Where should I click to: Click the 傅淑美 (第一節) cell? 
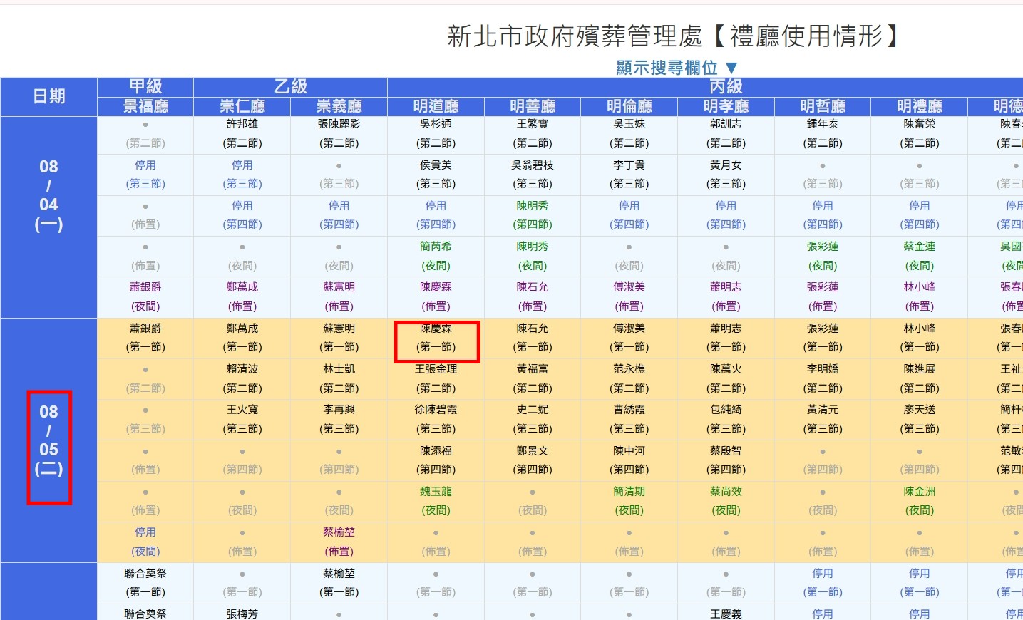(629, 338)
